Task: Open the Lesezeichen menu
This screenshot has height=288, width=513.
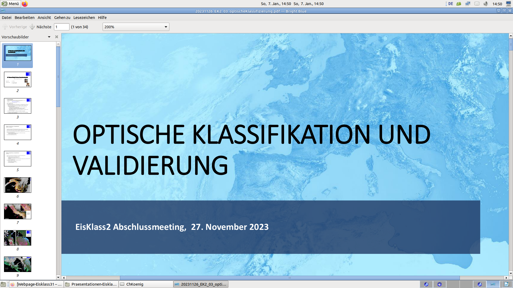Action: coord(84,18)
